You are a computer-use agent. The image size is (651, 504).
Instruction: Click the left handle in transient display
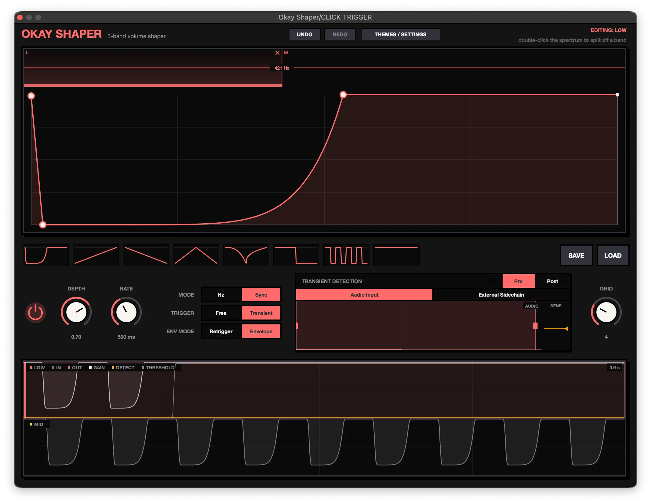297,326
